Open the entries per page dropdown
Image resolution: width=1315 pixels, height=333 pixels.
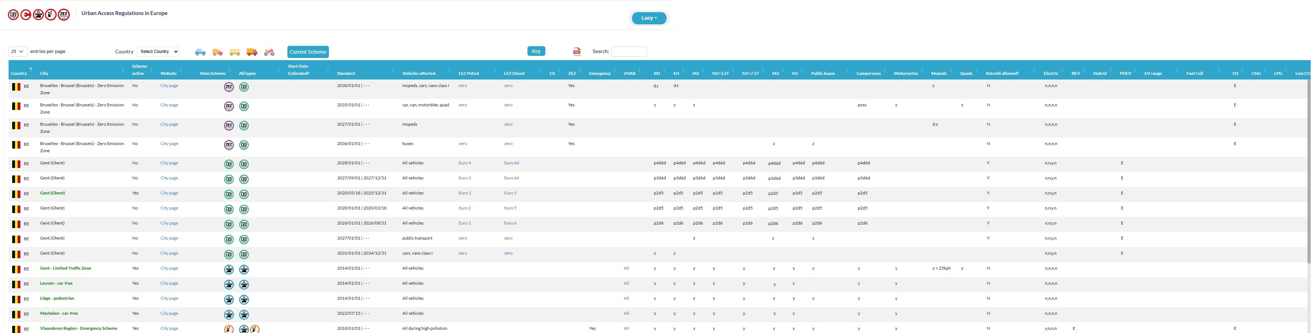point(18,52)
